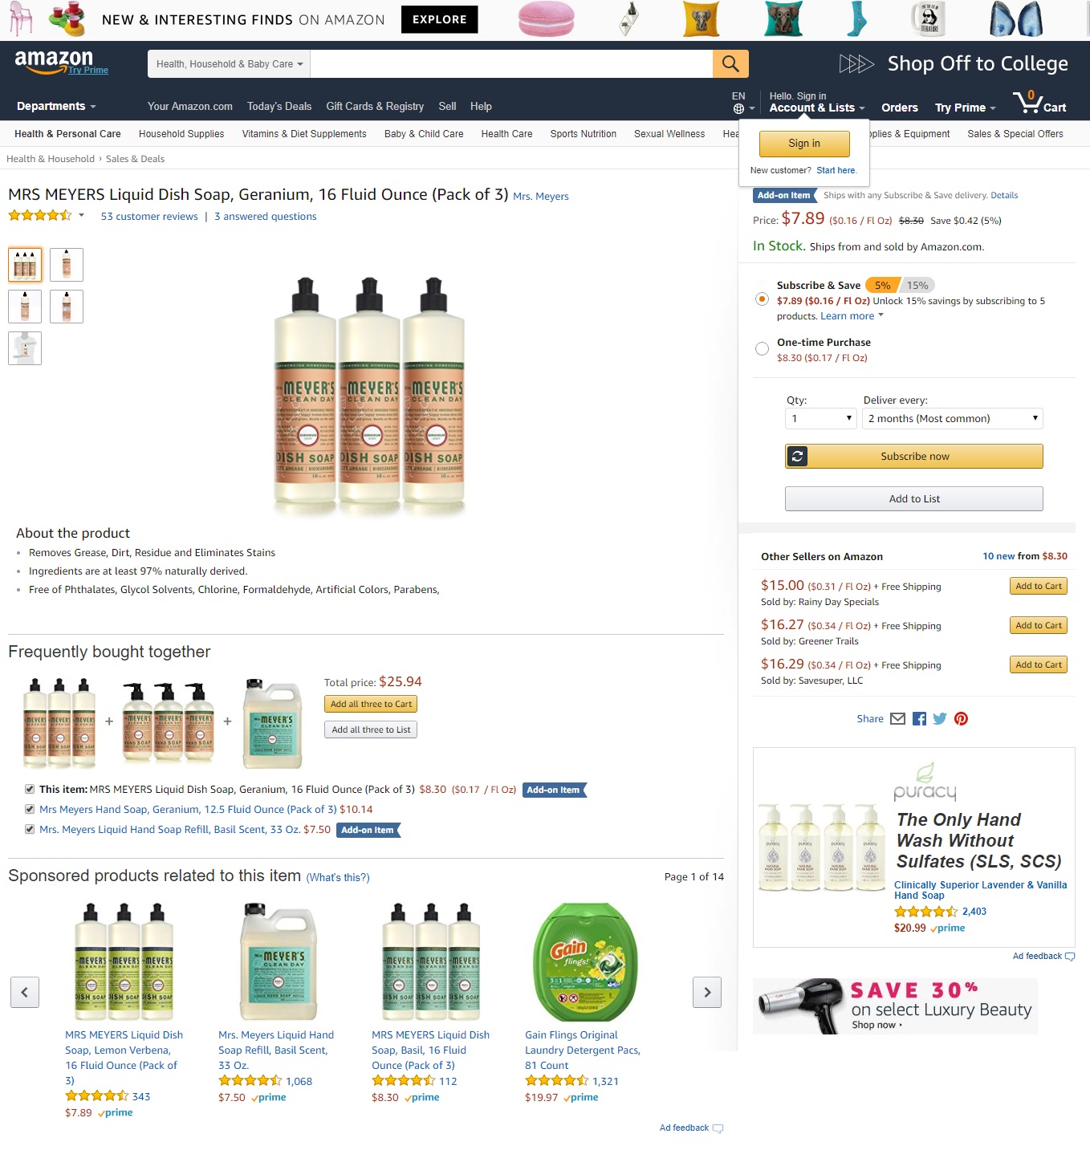Open Today's Deals in the navigation
1090x1150 pixels.
point(279,107)
